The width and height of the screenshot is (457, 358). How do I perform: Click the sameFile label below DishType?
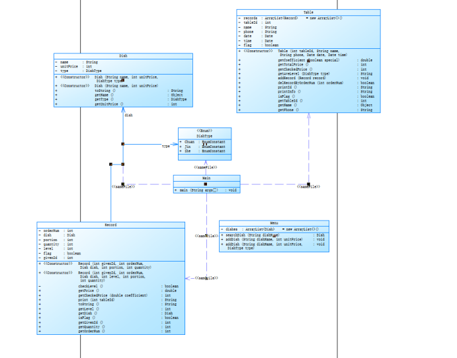pos(206,167)
